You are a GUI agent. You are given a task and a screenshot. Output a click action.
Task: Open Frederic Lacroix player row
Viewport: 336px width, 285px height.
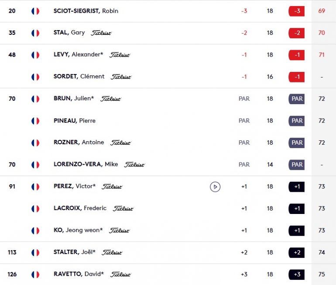tap(168, 209)
